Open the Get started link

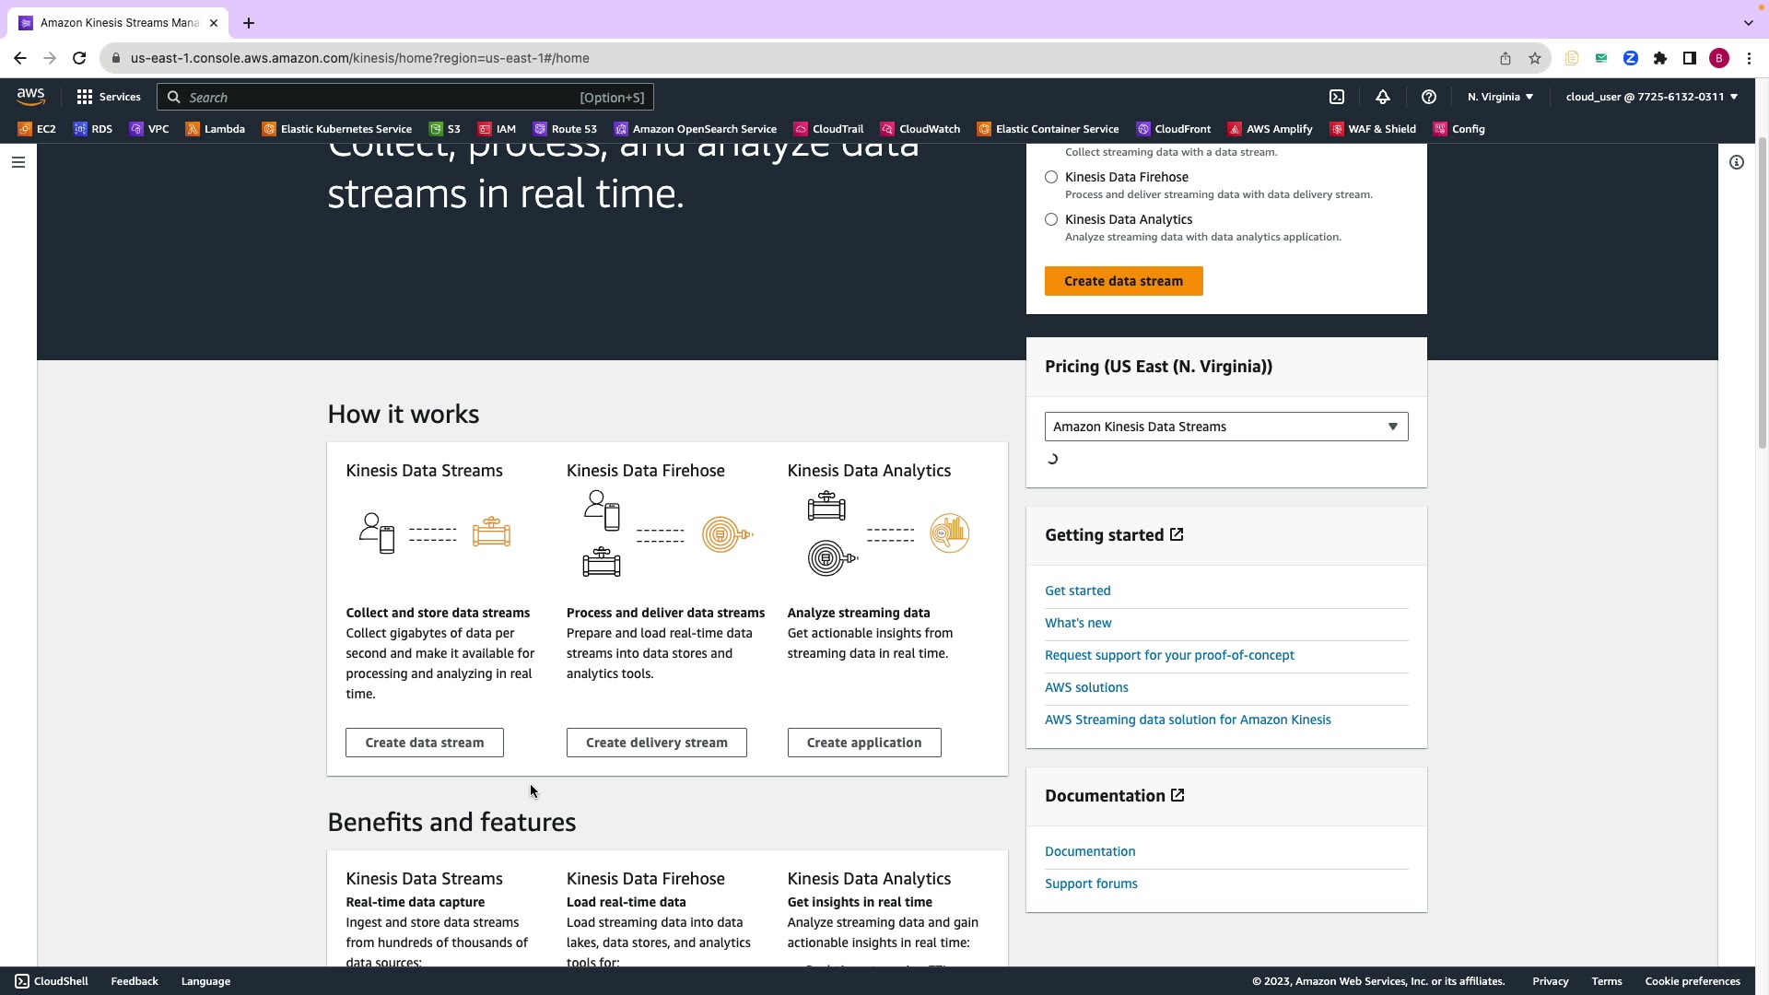[1077, 591]
